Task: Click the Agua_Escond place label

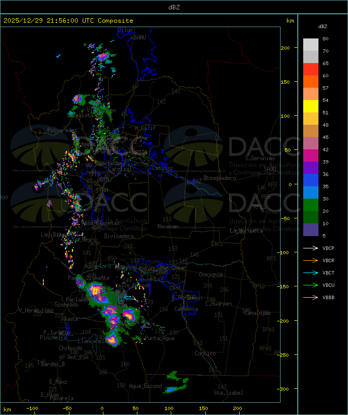Action: coord(145,386)
